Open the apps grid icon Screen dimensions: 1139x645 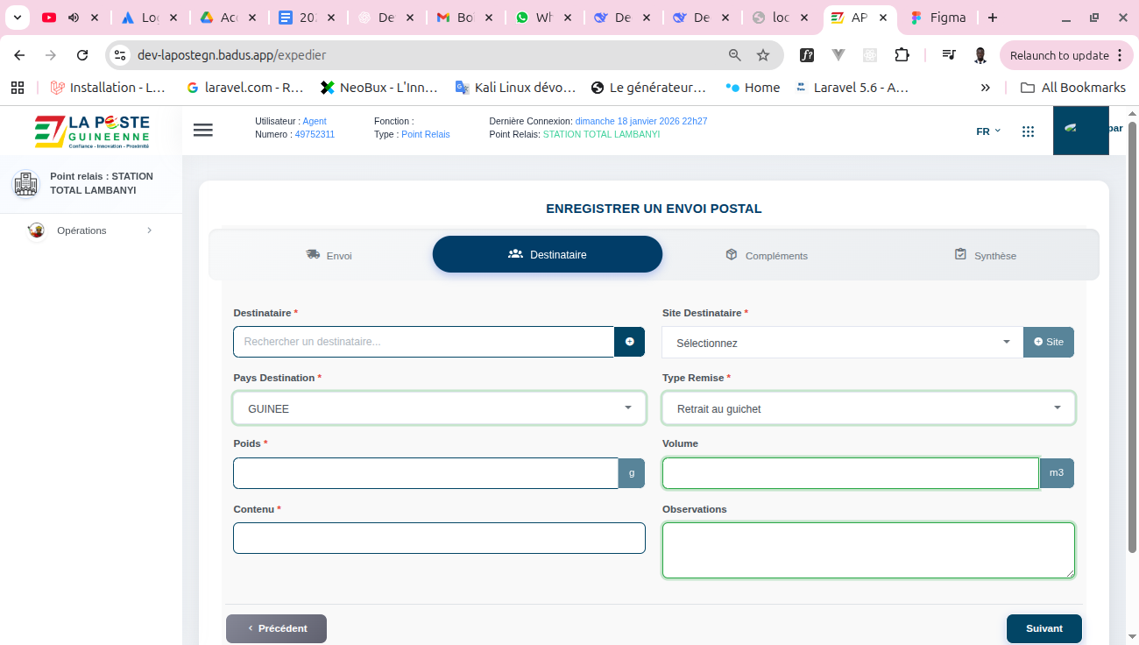tap(1028, 131)
